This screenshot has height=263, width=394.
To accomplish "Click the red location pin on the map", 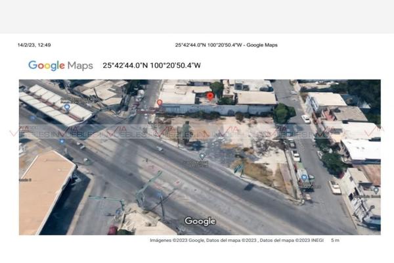I will pos(210,96).
